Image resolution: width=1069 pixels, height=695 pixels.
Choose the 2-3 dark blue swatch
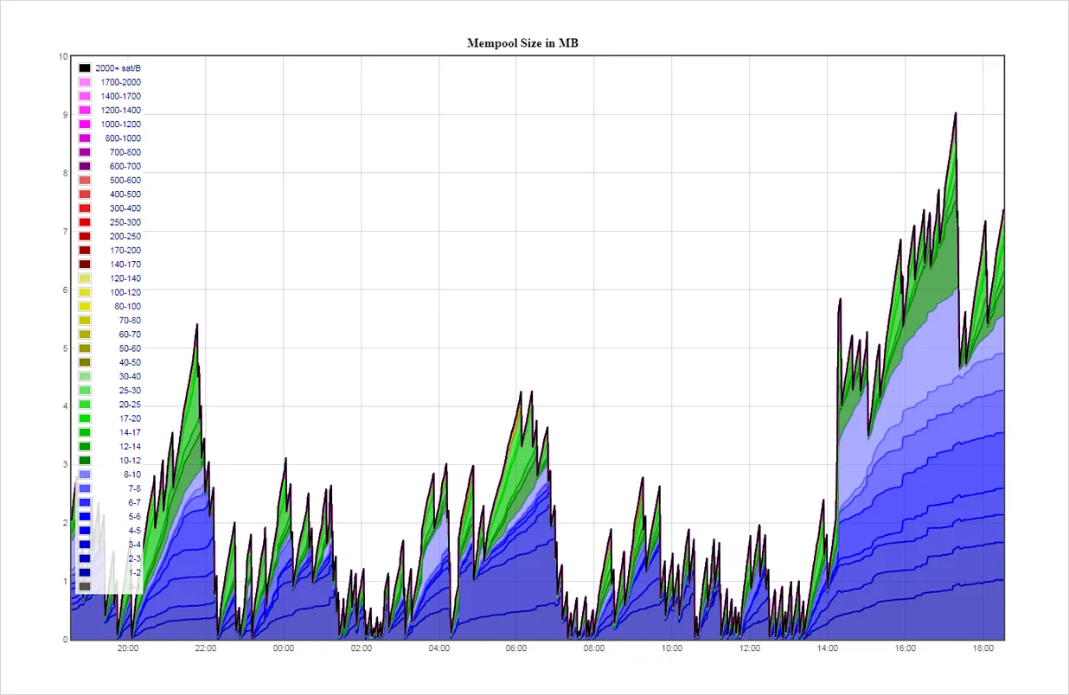[85, 558]
